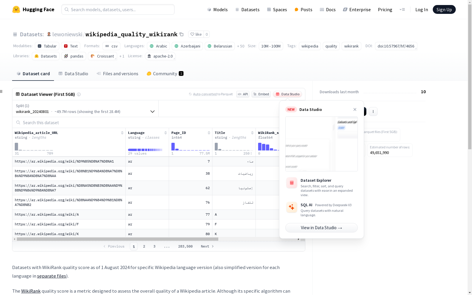This screenshot has width=472, height=295.
Task: Click the wikirank tag
Action: pos(351,46)
